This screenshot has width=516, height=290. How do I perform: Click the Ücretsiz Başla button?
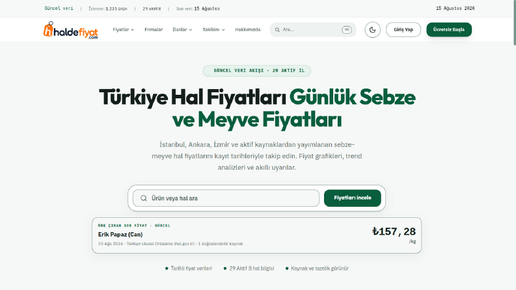click(x=449, y=30)
